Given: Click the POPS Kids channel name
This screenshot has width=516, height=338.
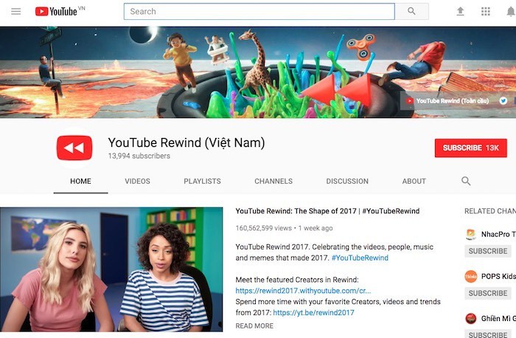Looking at the screenshot, I should coord(498,276).
